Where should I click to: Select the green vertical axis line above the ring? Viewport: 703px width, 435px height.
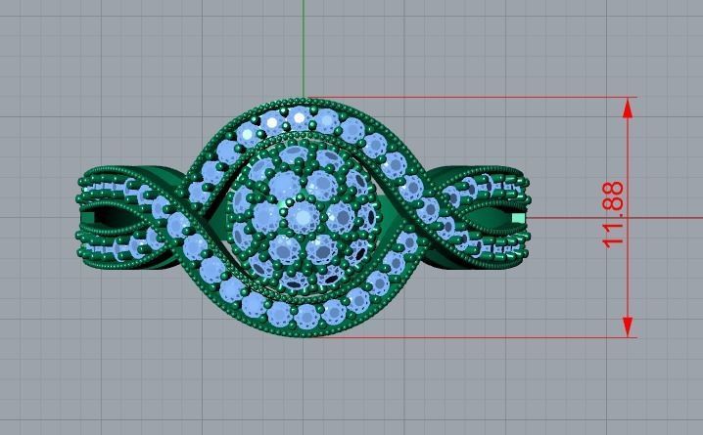point(304,48)
